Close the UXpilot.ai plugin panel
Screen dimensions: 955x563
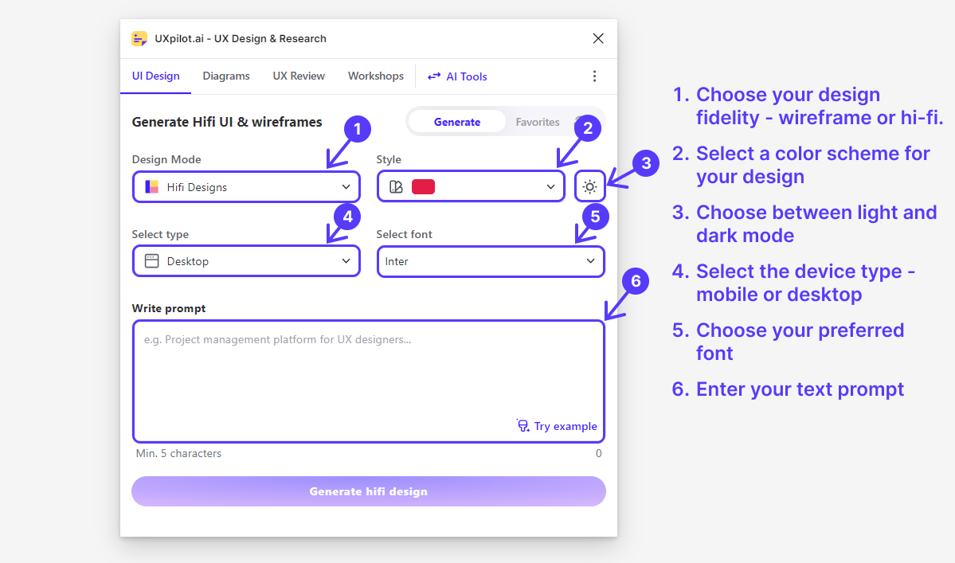598,38
